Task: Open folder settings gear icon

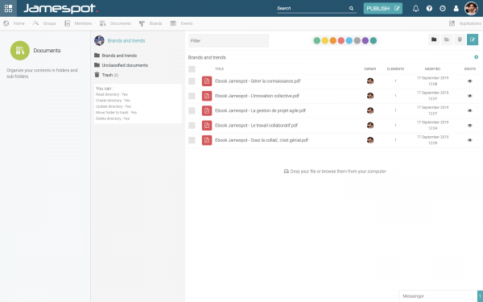Action: 476,57
